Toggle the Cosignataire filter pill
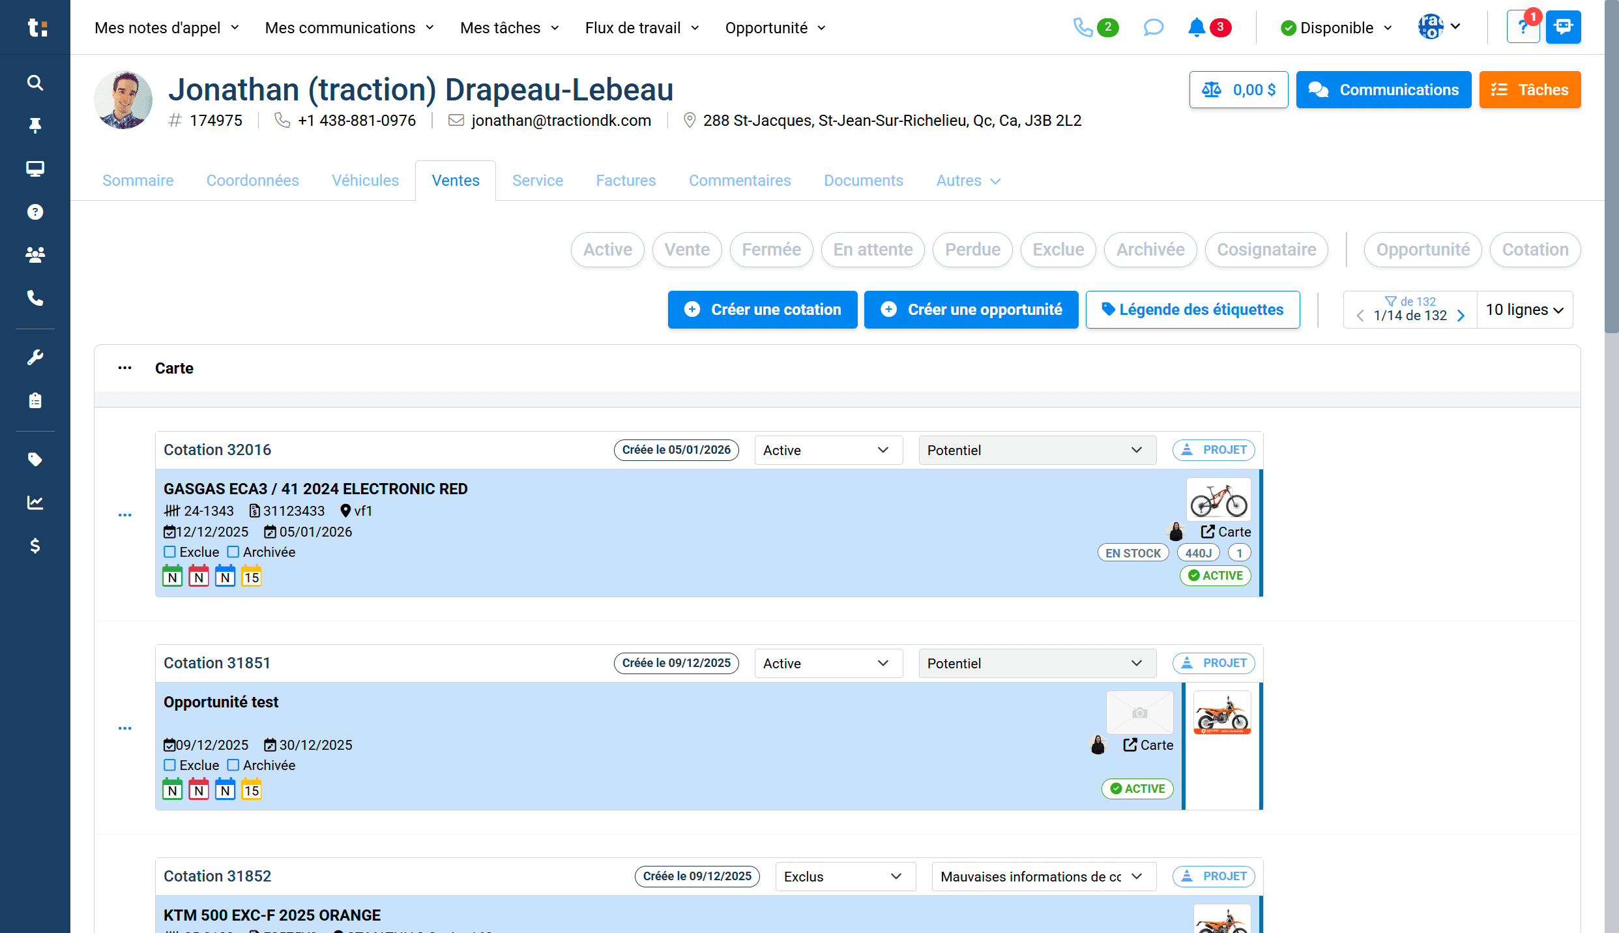The height and width of the screenshot is (933, 1619). [1266, 250]
